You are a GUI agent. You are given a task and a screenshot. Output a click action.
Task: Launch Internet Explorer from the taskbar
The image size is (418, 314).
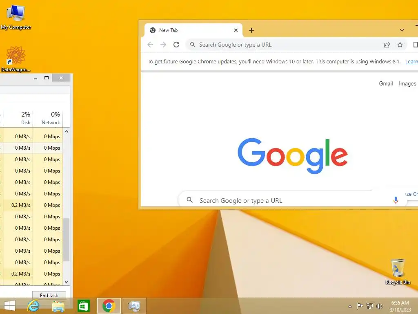point(33,306)
